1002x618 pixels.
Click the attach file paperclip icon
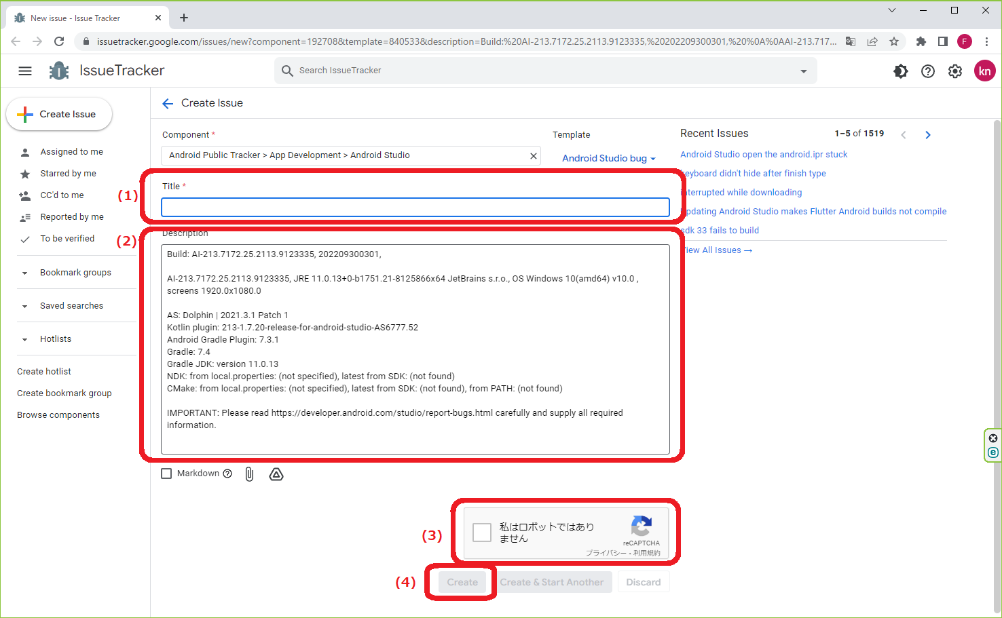click(x=249, y=474)
